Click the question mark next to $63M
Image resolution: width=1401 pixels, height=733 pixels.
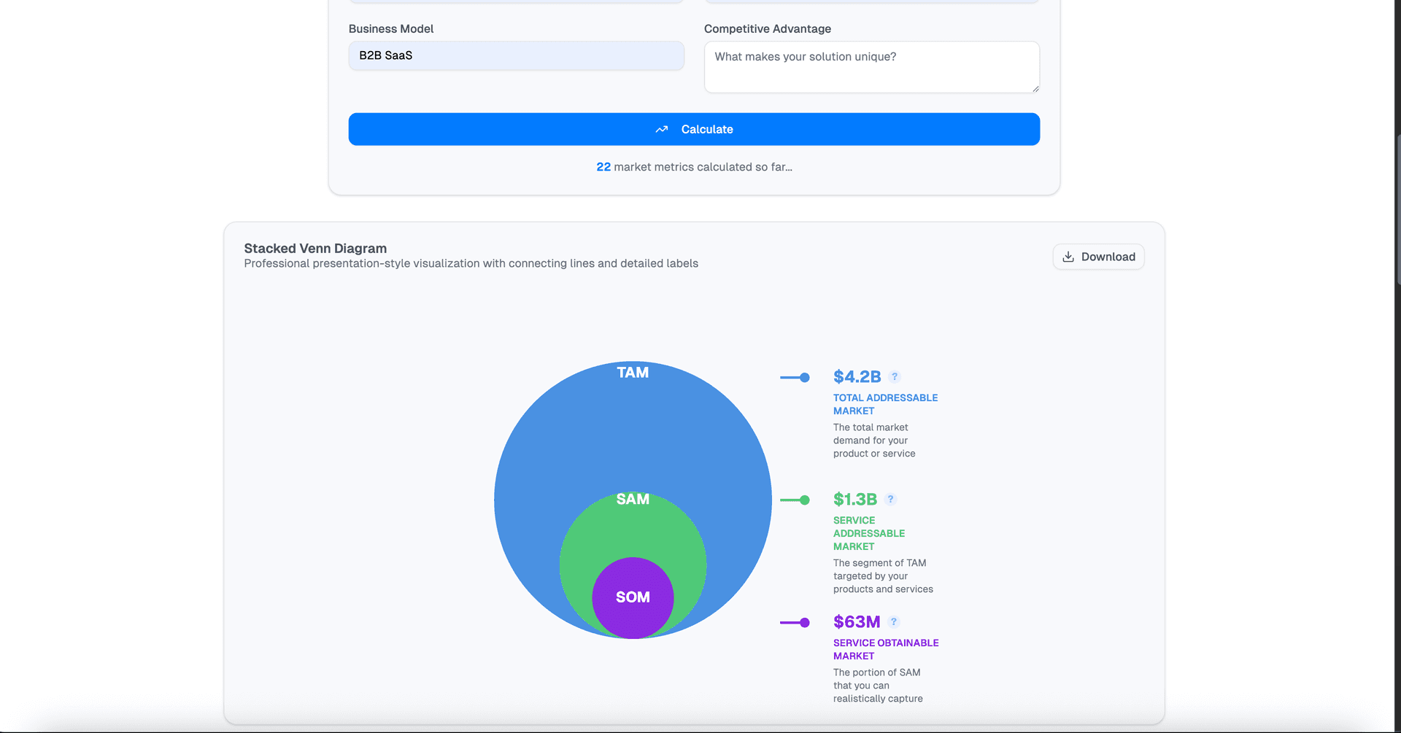894,622
